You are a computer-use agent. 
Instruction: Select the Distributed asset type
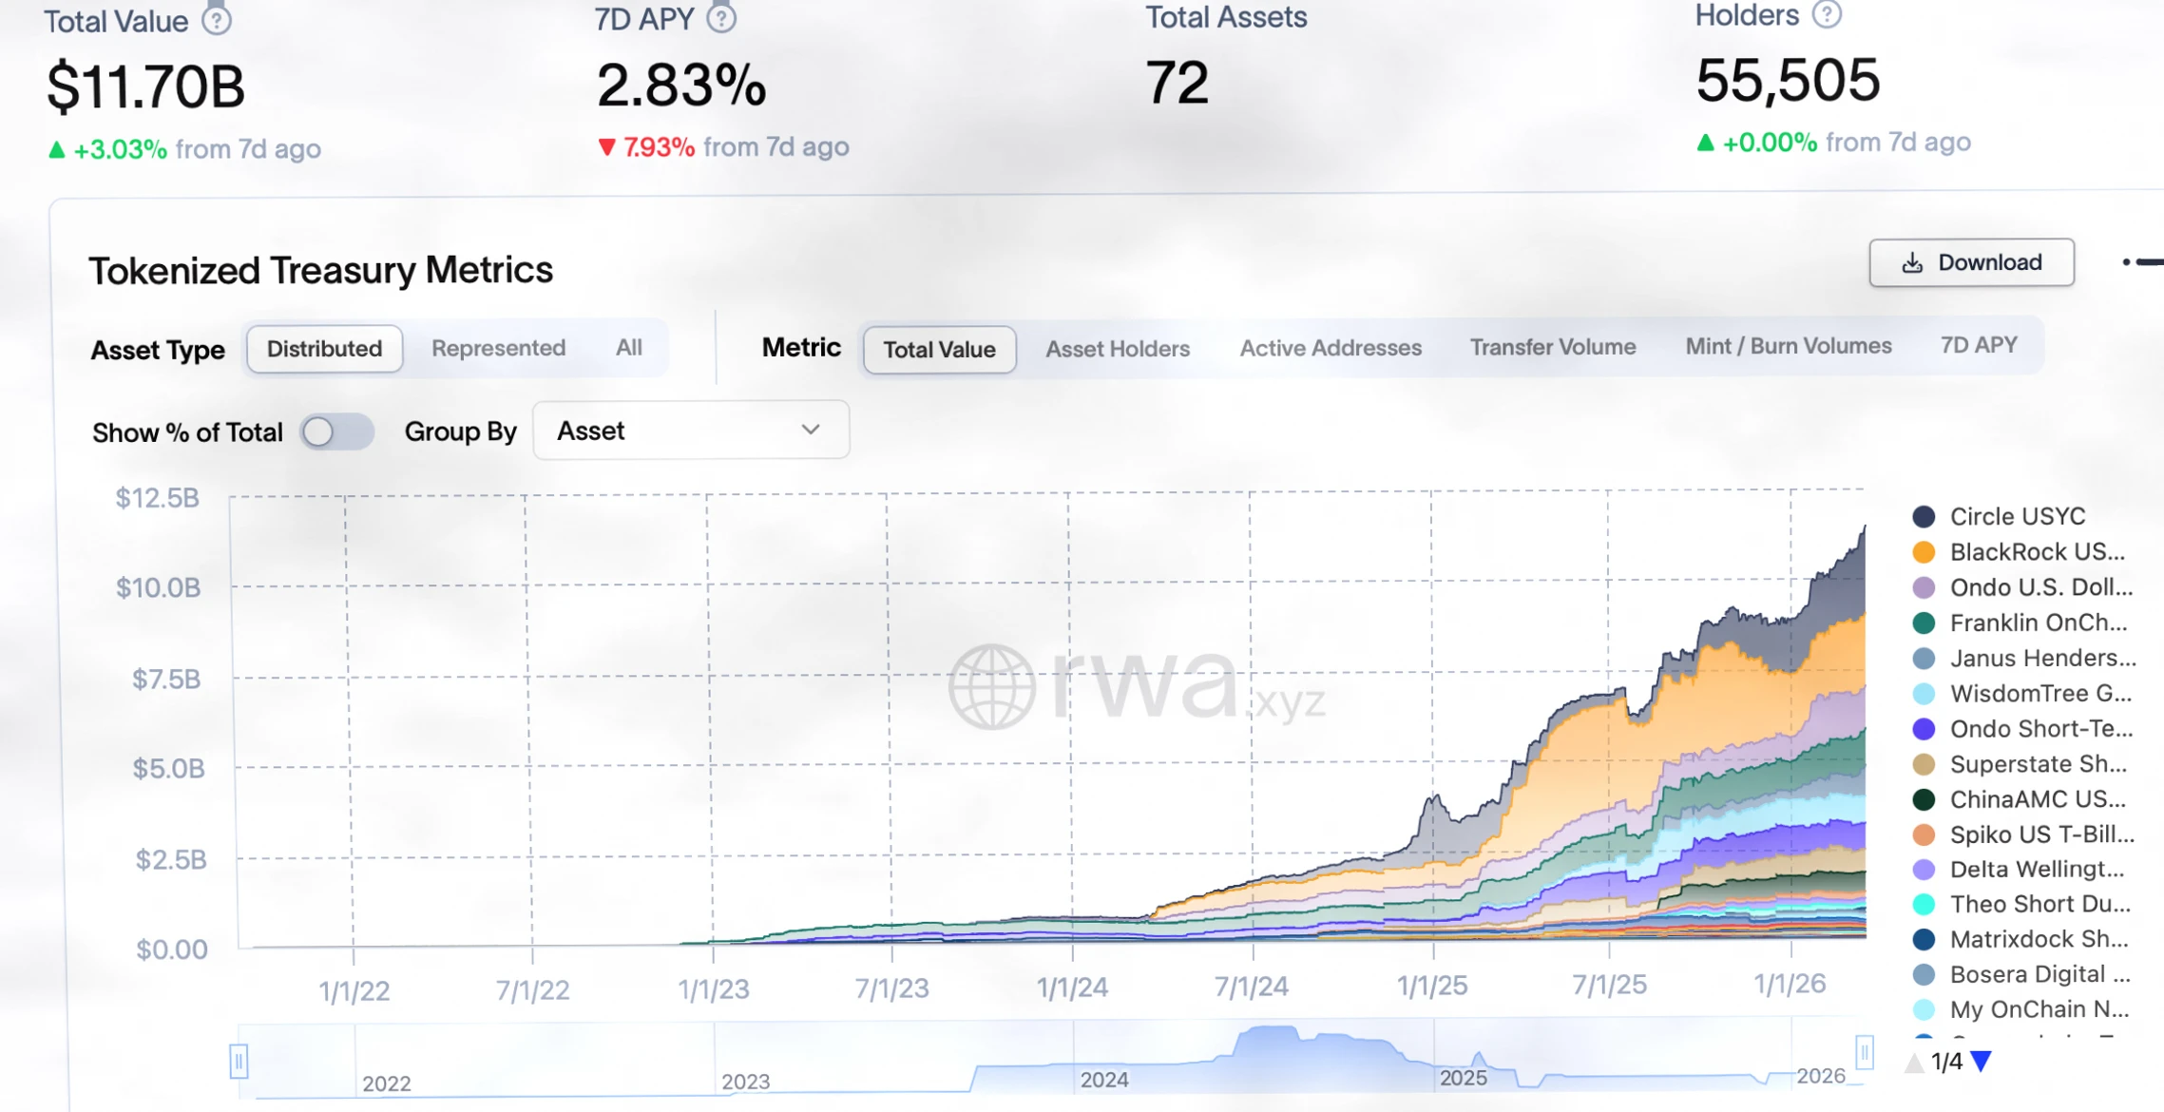pos(324,349)
